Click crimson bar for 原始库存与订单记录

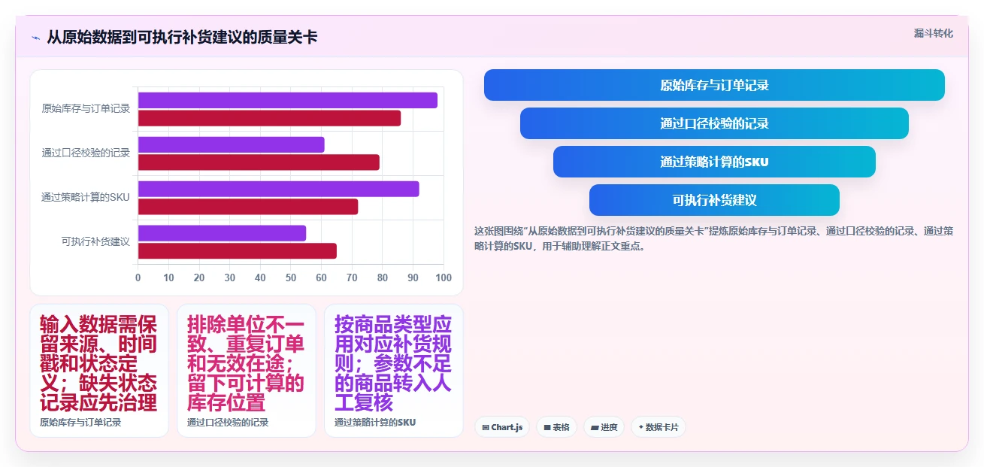[269, 118]
